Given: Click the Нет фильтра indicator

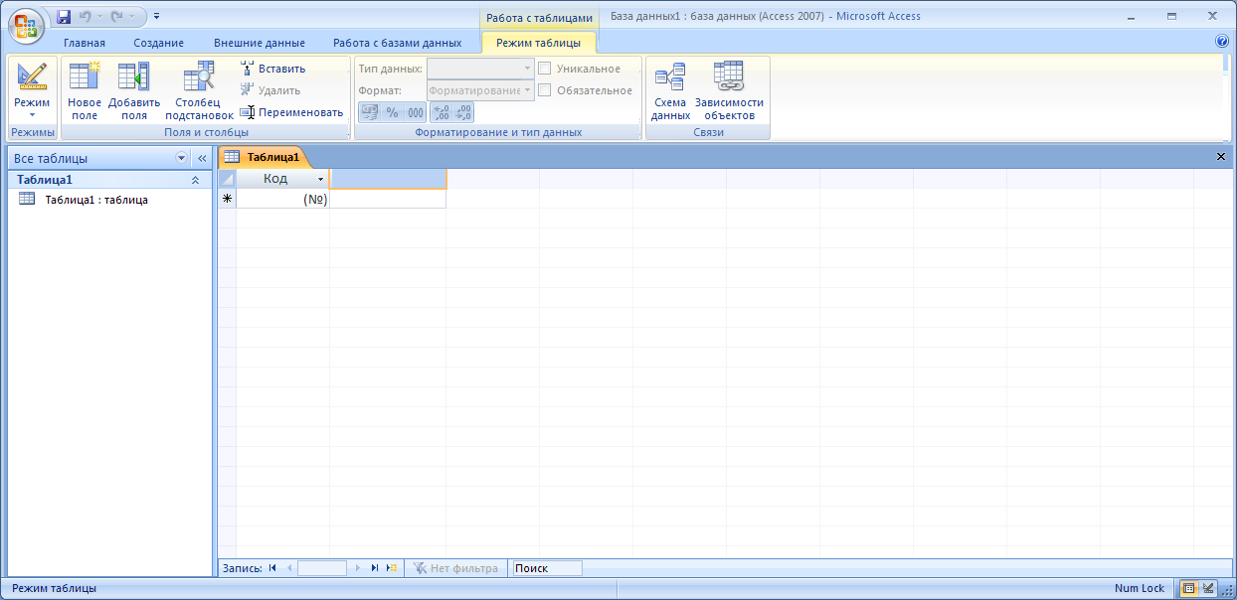Looking at the screenshot, I should pyautogui.click(x=455, y=568).
